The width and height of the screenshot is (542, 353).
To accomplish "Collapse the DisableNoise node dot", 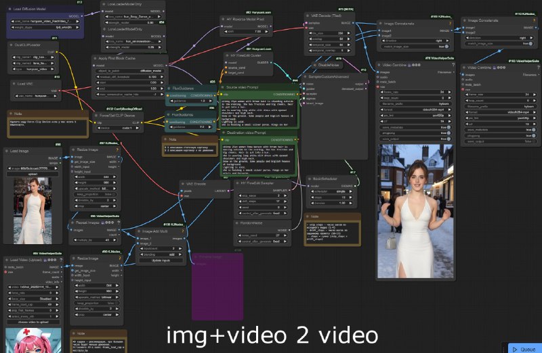I will [314, 65].
